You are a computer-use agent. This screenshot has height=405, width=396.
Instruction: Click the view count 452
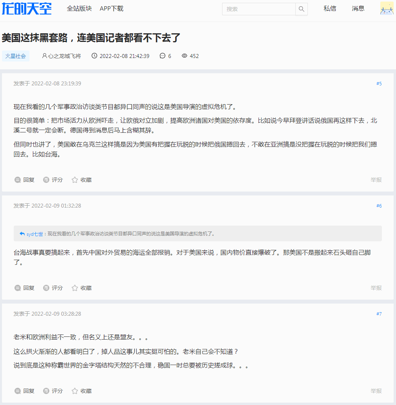(194, 56)
